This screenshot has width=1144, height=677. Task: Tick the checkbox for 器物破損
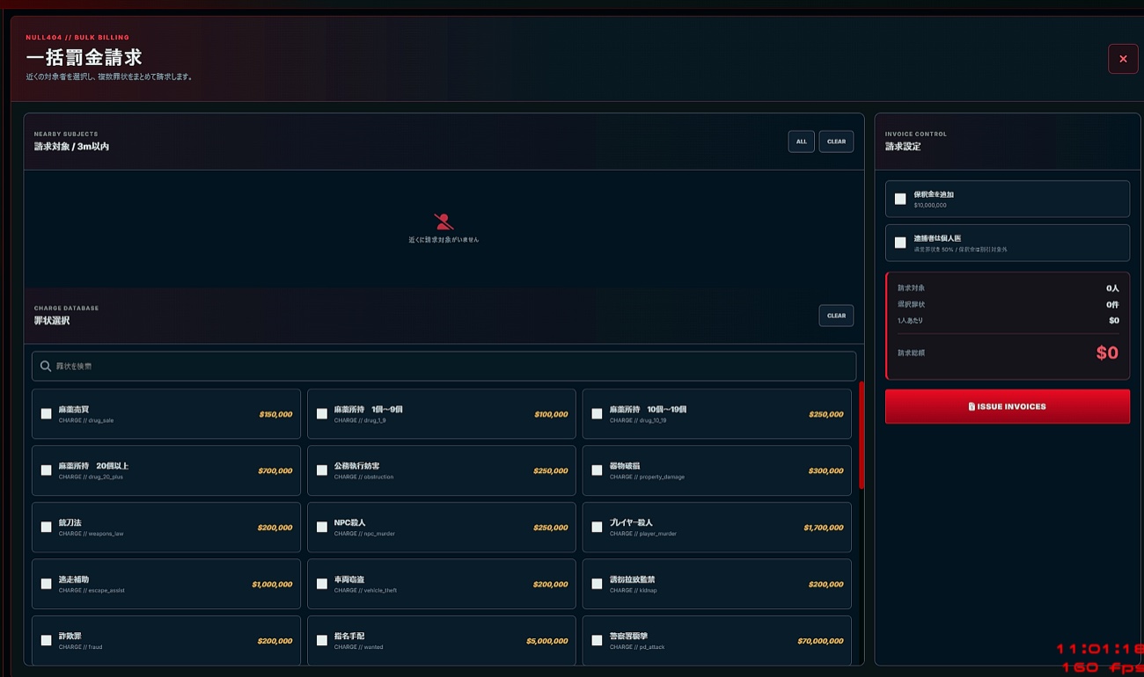pos(598,470)
